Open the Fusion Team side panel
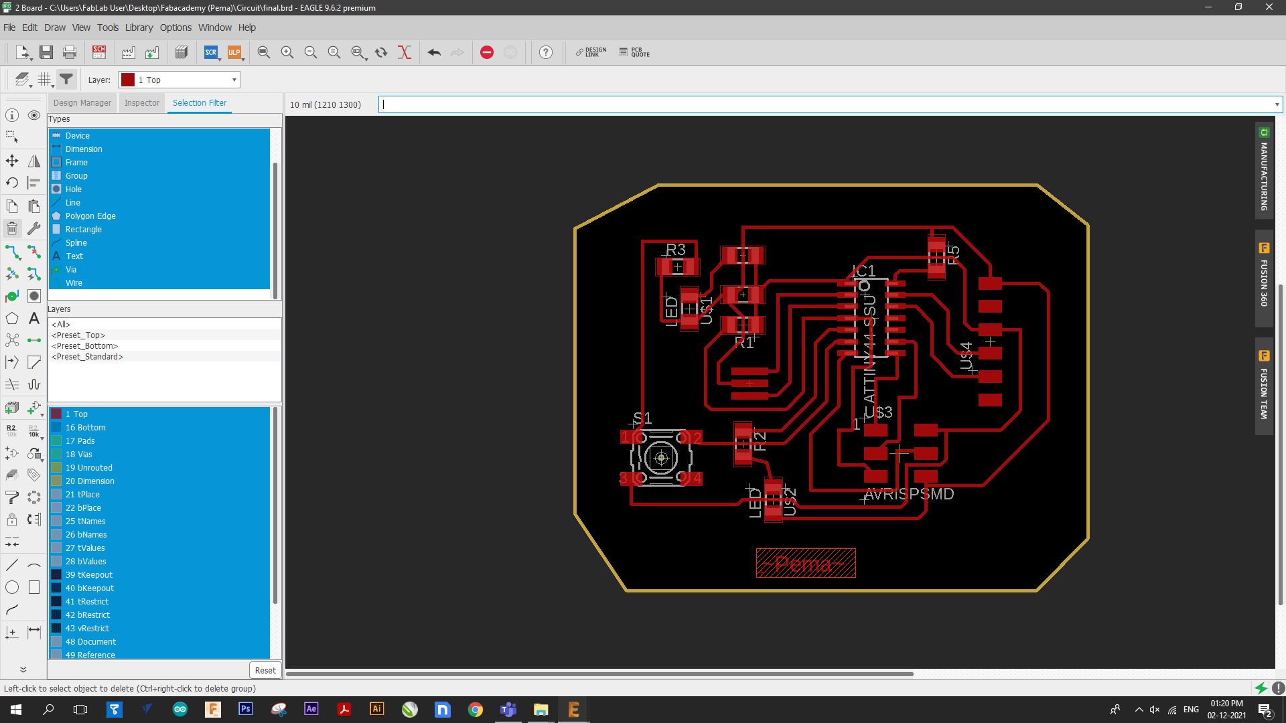The height and width of the screenshot is (723, 1286). click(1264, 386)
